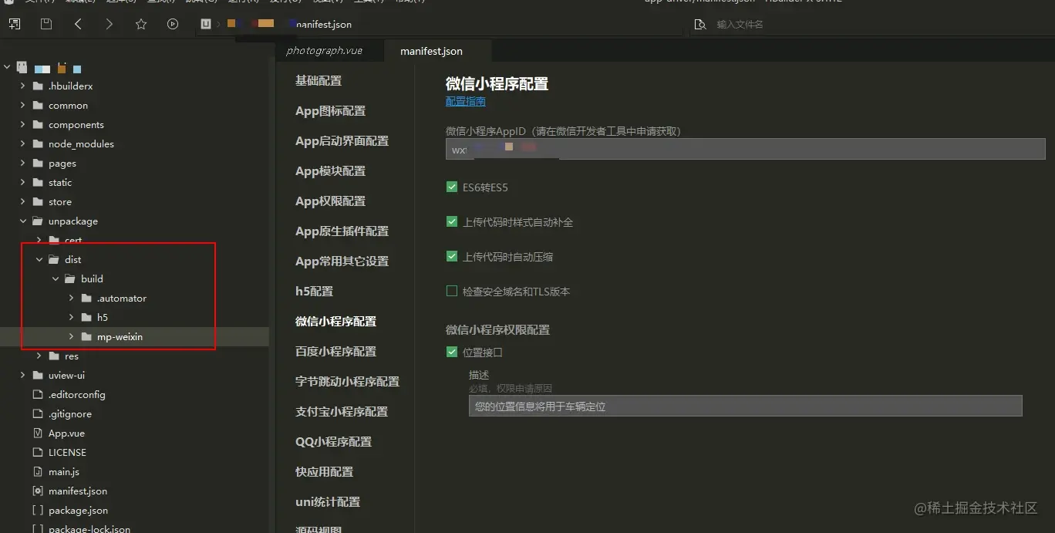Screen dimensions: 1055x533
Task: Expand the common folder chevron
Action: click(x=23, y=105)
